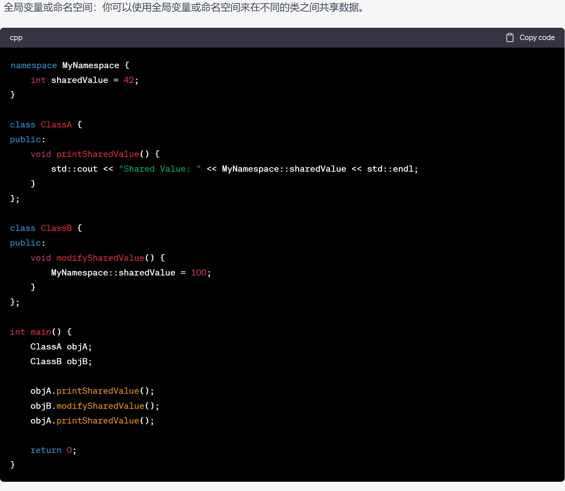
Task: Click the 'class ClassA {' line
Action: 46,125
